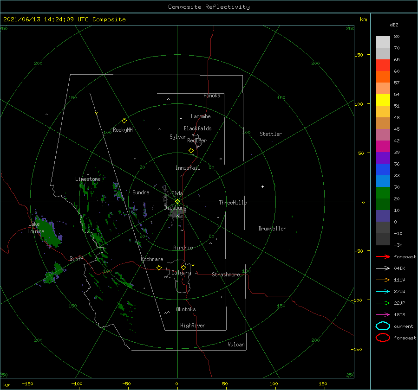418x390 pixels.
Task: Click the orange 60-57 dBZ color swatch
Action: tap(383, 77)
